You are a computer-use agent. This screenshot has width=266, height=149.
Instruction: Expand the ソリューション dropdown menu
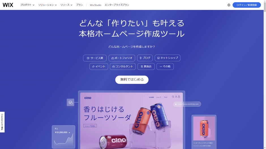pos(47,5)
